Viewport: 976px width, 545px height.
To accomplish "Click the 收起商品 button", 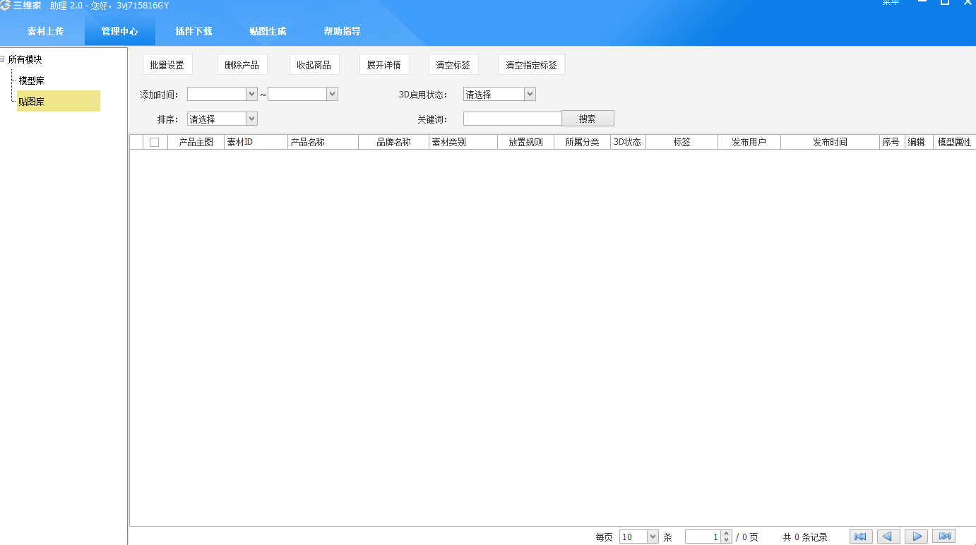I will (x=314, y=65).
